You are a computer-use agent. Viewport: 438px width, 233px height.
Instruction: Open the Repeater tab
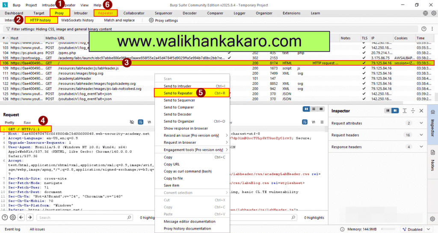point(106,13)
